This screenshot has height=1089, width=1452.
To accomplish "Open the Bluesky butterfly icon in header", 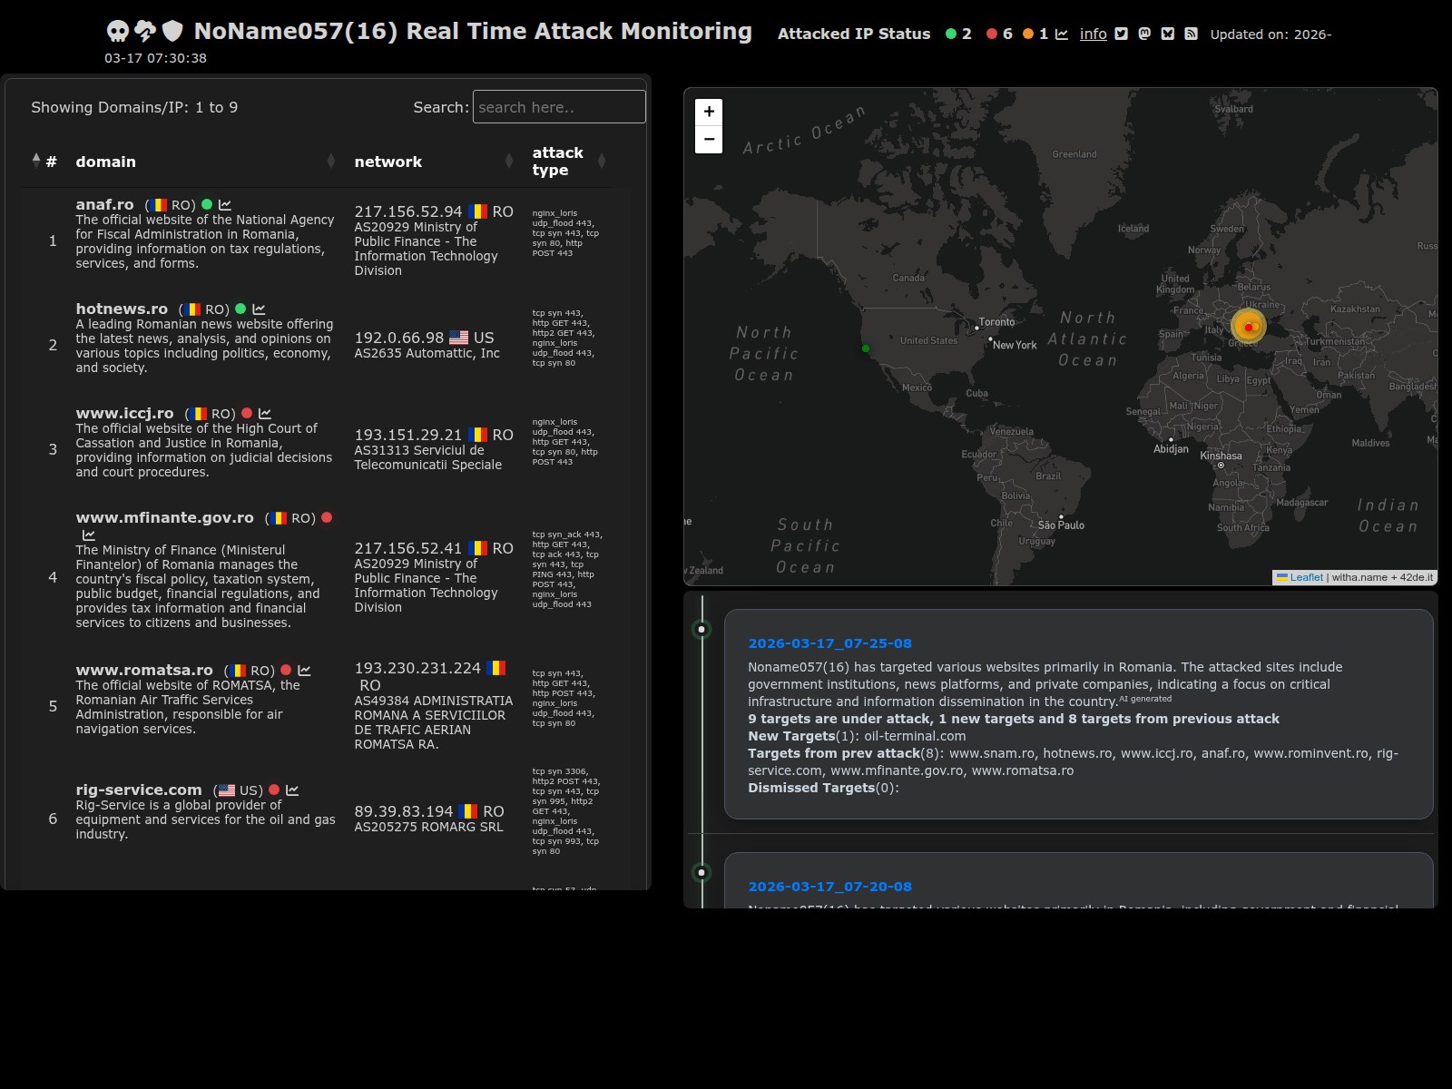I will click(1168, 34).
